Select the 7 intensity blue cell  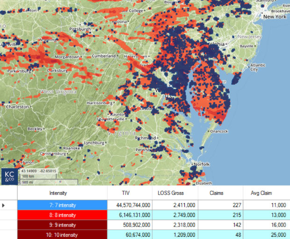pyautogui.click(x=62, y=205)
